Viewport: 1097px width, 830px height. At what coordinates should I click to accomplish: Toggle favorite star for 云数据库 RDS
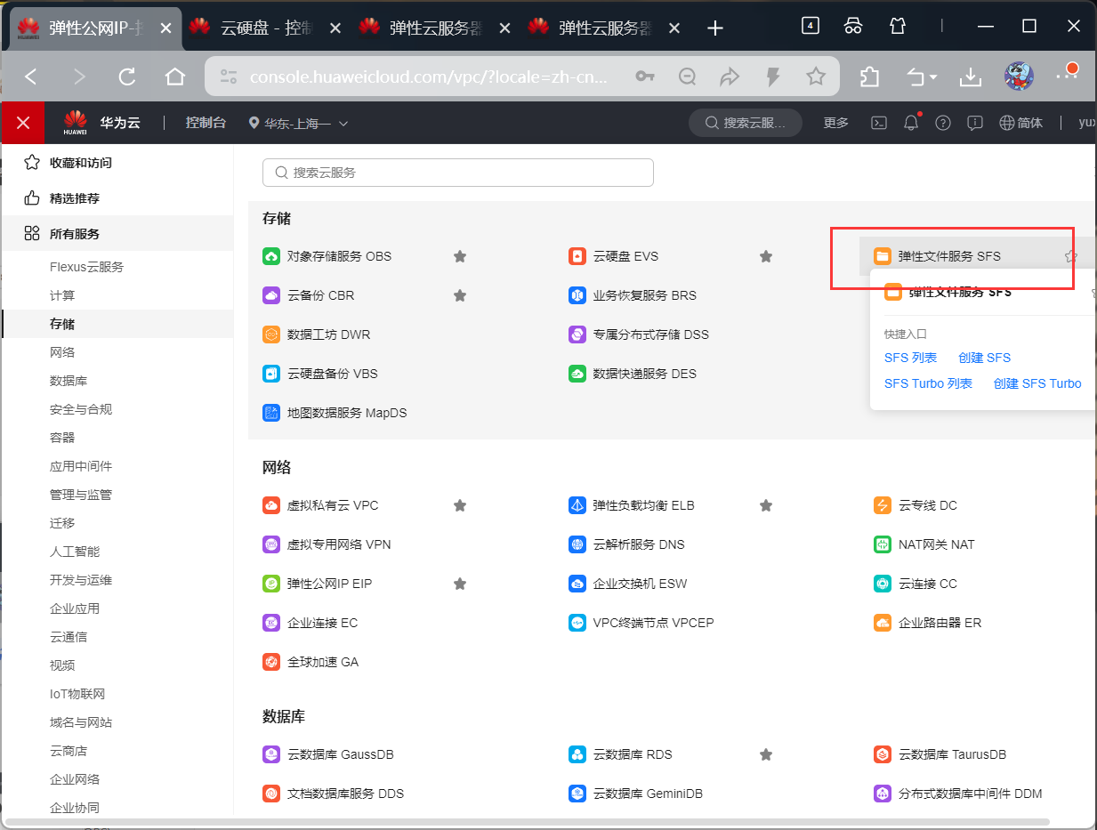(x=766, y=754)
